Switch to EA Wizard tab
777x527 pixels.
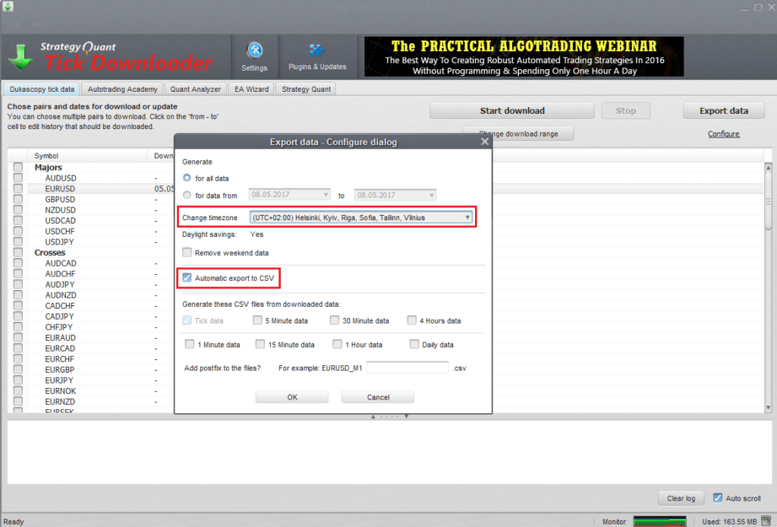click(x=251, y=90)
